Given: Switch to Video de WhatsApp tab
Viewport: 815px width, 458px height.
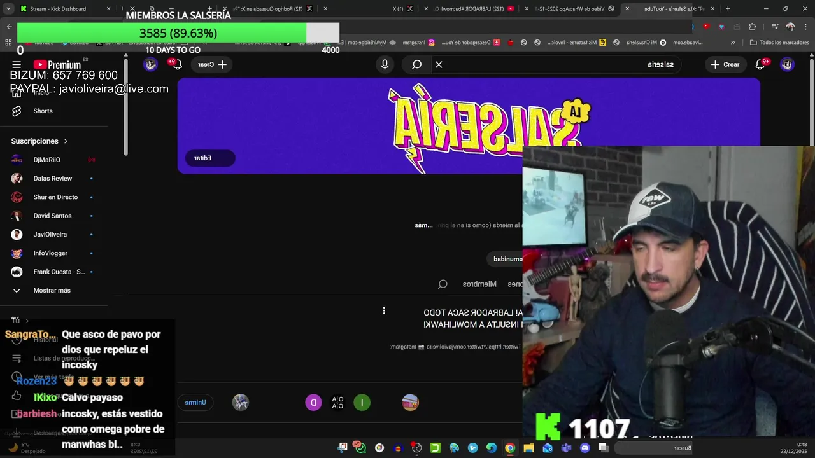Looking at the screenshot, I should pyautogui.click(x=570, y=9).
